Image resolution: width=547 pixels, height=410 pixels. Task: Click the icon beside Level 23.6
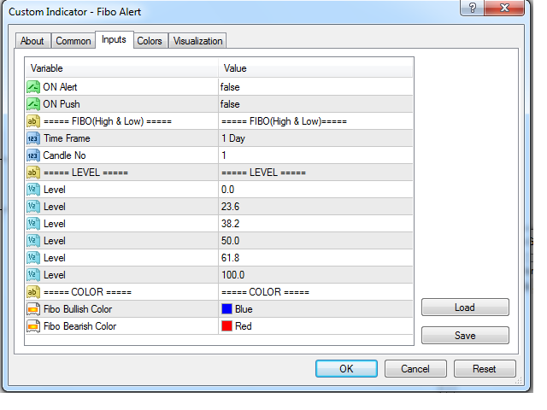33,207
